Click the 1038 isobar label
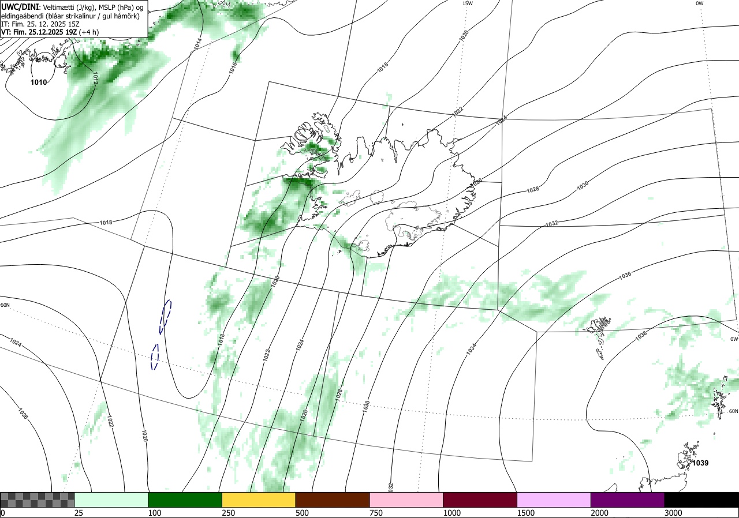The height and width of the screenshot is (518, 739). (x=641, y=336)
